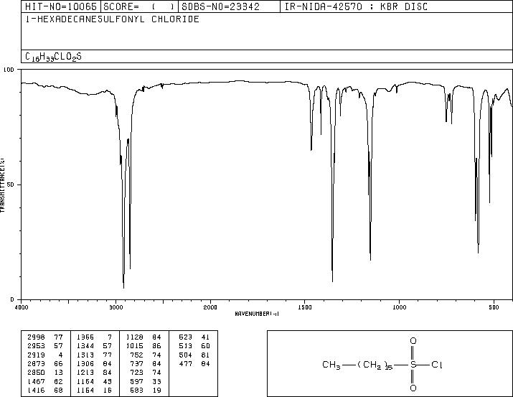Click peak table wavenumber 597
This screenshot has height=397, width=513.
pos(137,381)
